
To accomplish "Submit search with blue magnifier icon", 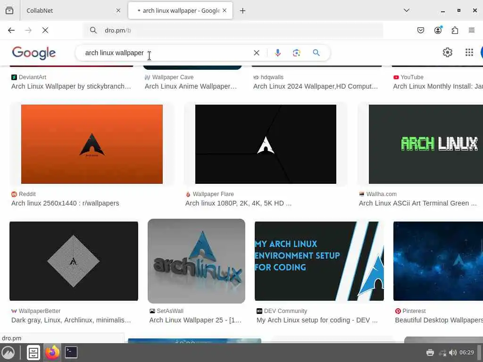I will [x=316, y=53].
